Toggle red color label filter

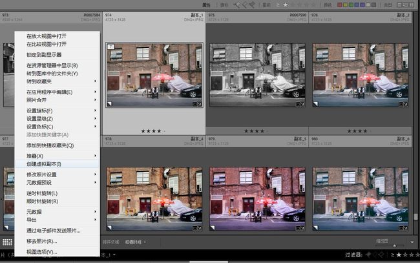pyautogui.click(x=340, y=5)
